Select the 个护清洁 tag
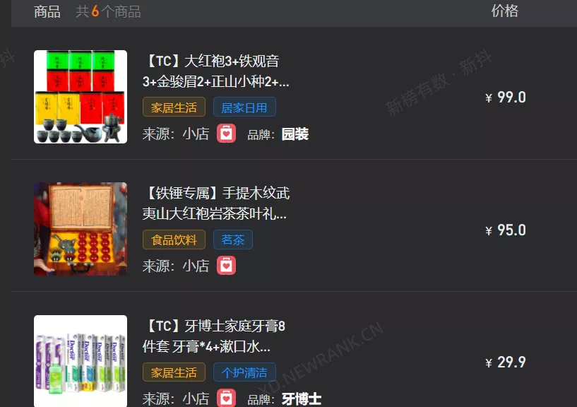577x407 pixels. (x=244, y=372)
